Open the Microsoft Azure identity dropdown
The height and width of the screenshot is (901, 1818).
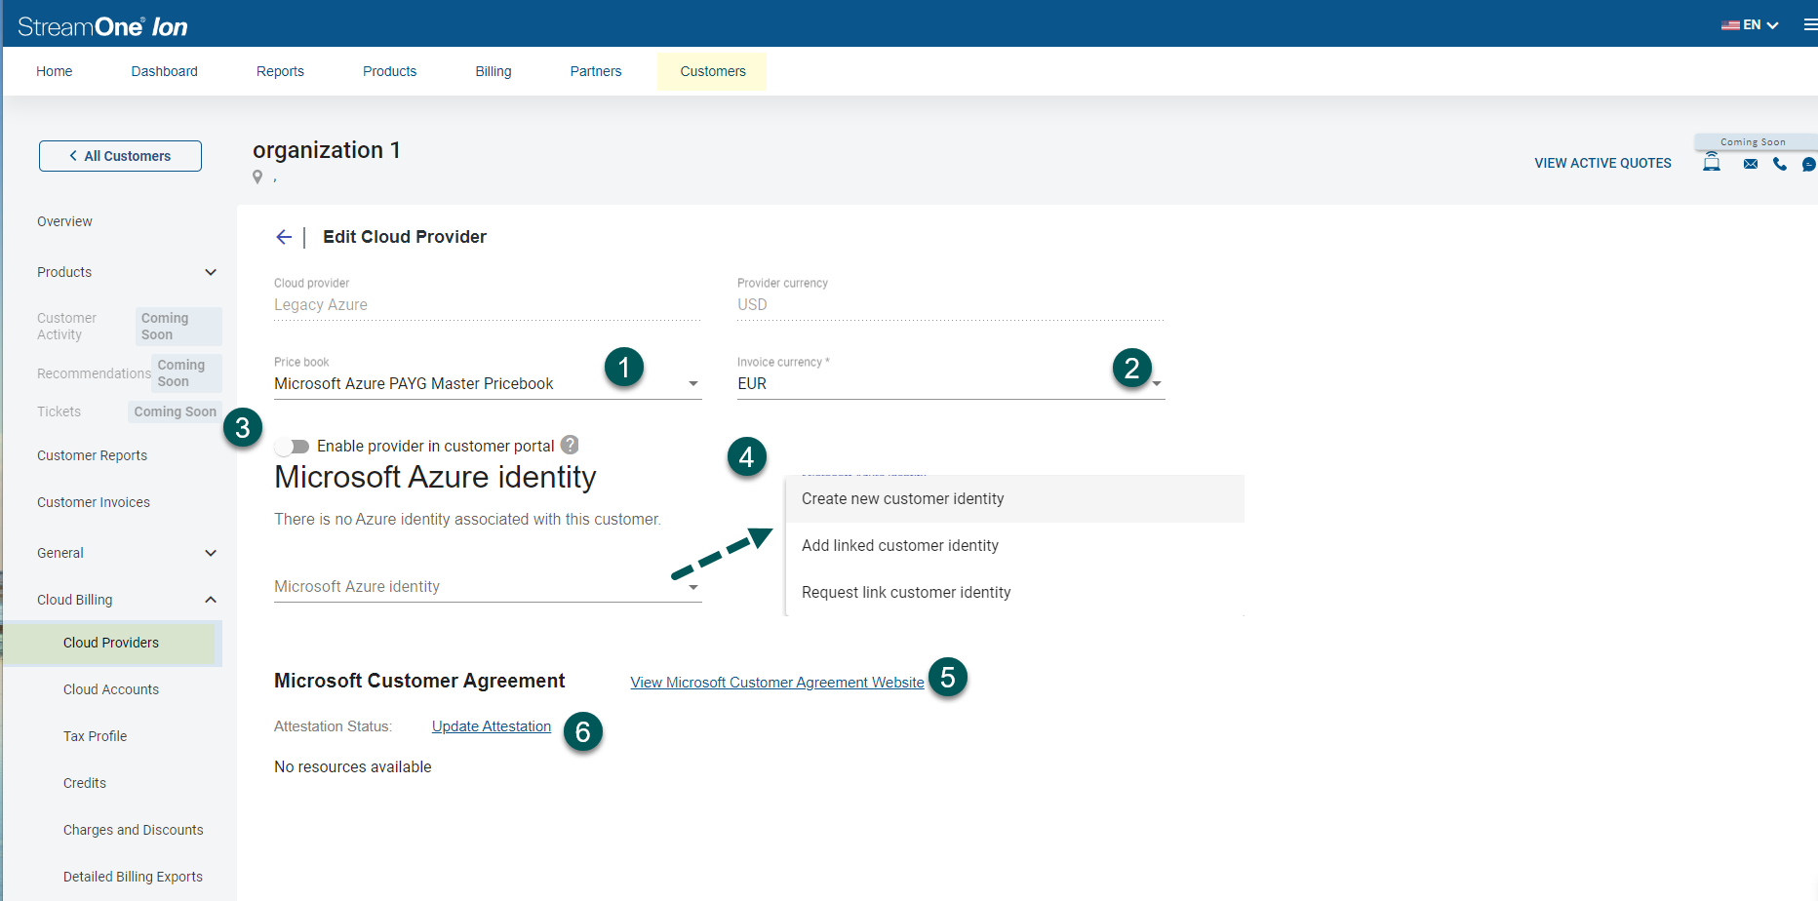[488, 587]
